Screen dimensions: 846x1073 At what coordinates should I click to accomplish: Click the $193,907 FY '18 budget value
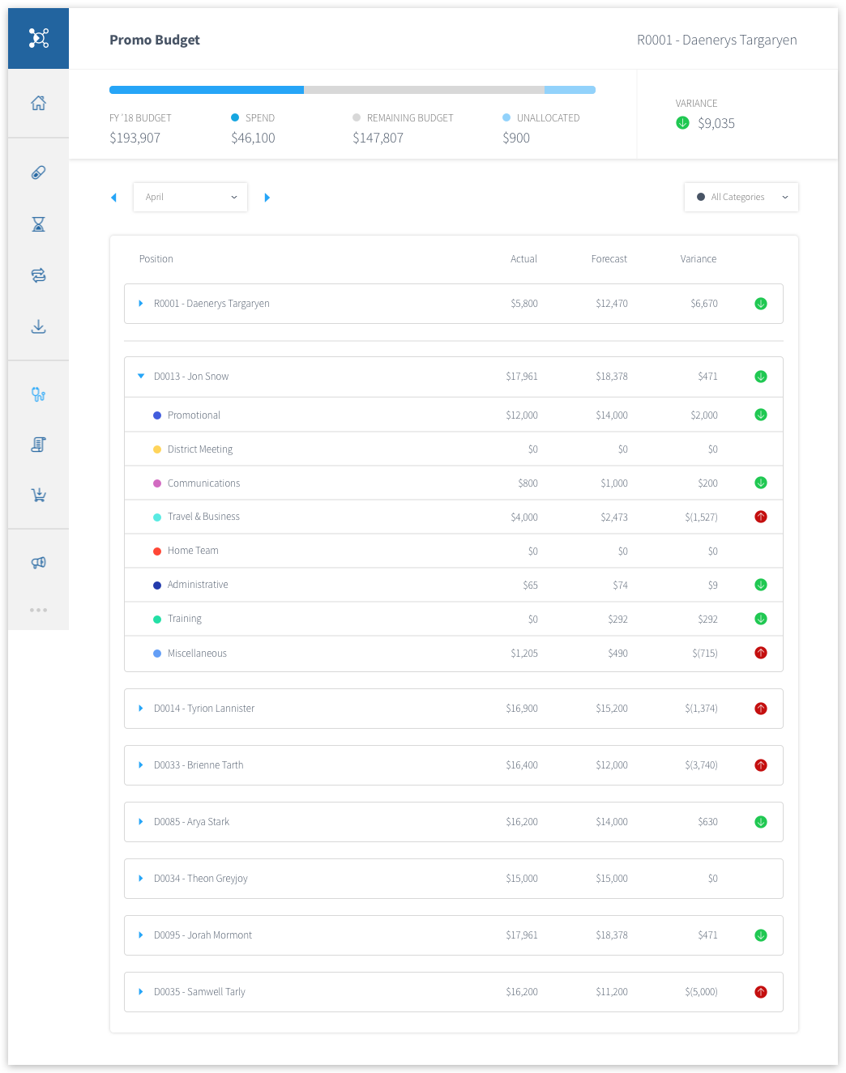pos(135,138)
